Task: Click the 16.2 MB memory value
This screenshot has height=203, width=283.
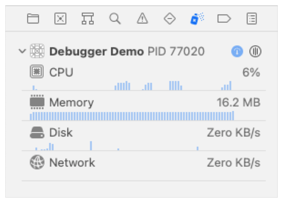Action: pyautogui.click(x=238, y=102)
